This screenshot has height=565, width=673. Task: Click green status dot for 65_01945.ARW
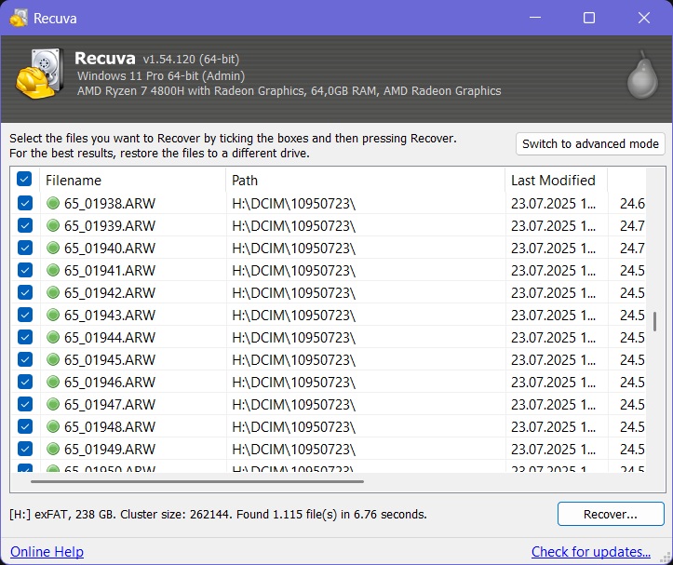point(53,359)
